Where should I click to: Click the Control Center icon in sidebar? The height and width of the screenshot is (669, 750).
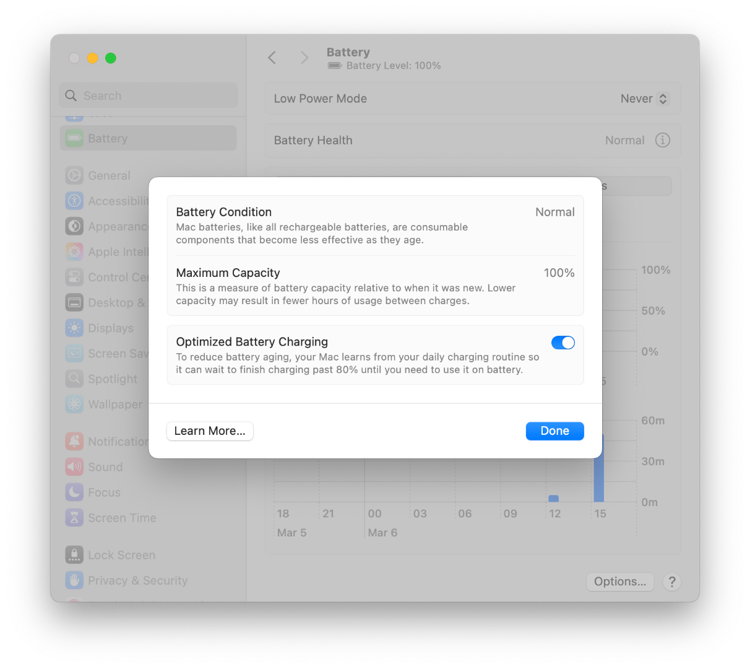(x=74, y=277)
